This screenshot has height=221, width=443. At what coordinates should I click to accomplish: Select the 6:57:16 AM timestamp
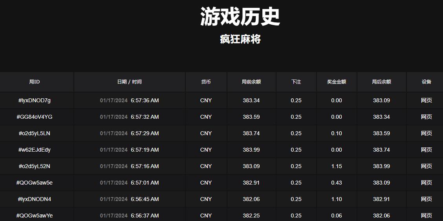coord(145,166)
